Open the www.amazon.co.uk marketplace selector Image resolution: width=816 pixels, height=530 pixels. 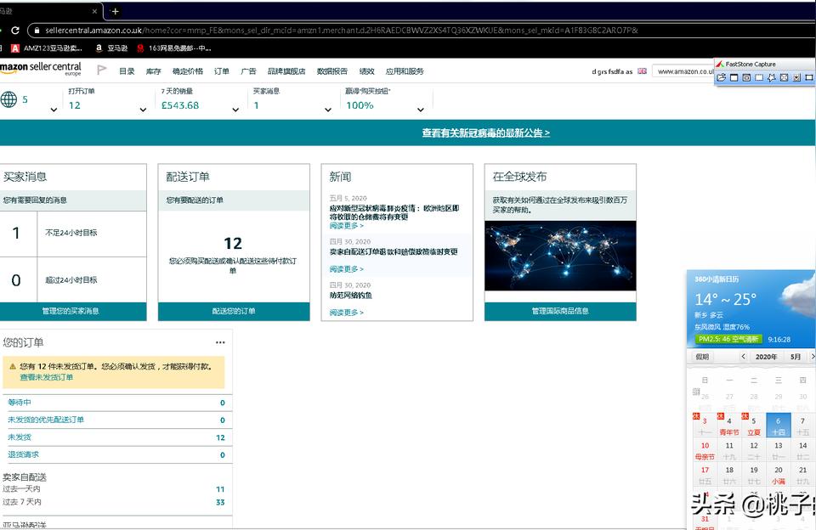point(683,71)
